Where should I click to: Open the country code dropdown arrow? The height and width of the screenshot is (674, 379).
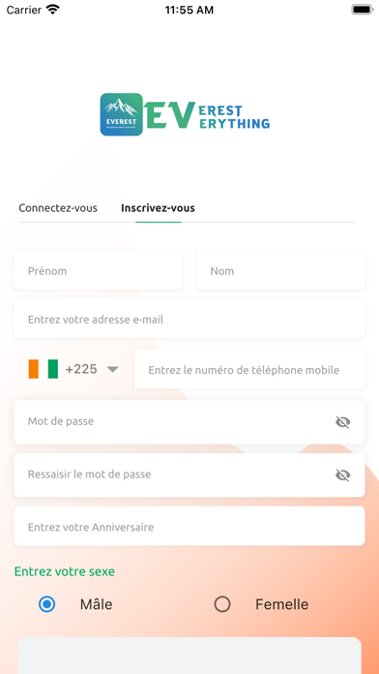(112, 369)
